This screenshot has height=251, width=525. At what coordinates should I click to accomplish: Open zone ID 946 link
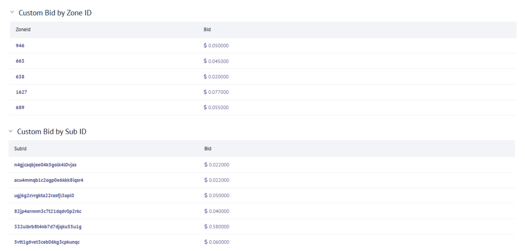coord(20,46)
